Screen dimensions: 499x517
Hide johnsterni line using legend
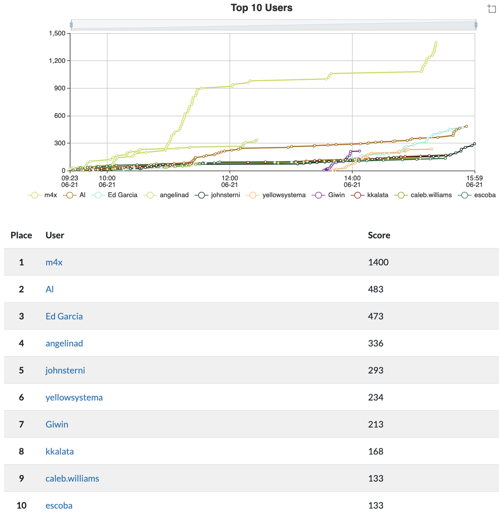218,195
